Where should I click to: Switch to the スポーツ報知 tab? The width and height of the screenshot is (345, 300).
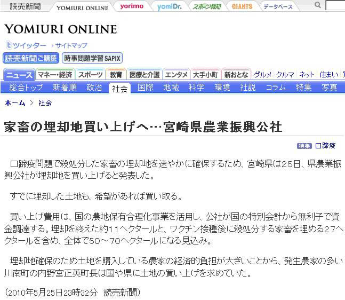point(206,6)
